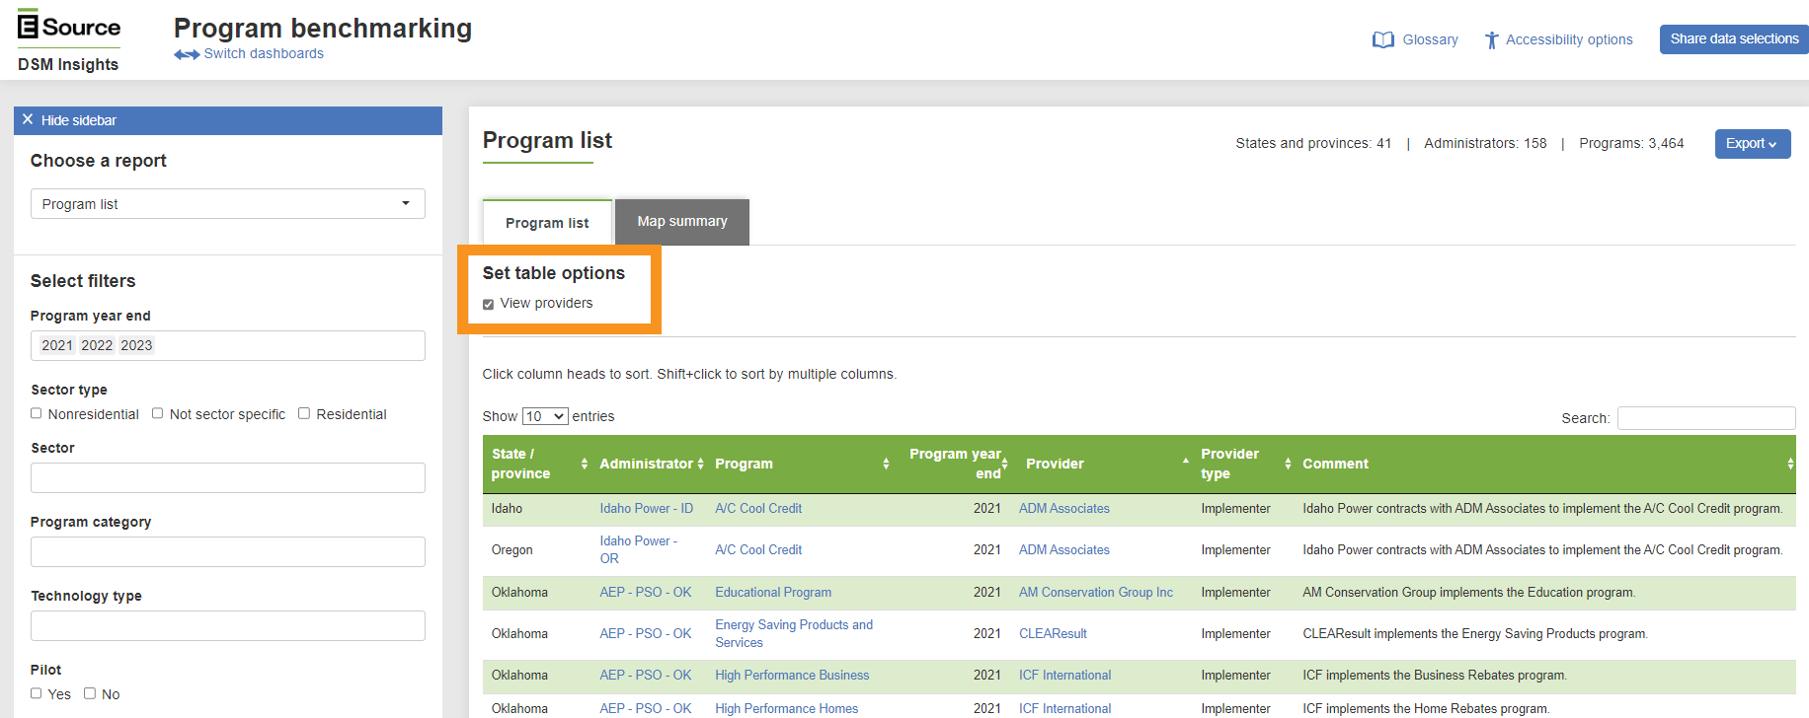The height and width of the screenshot is (718, 1809).
Task: Open Energy Saving Products and Services link
Action: [794, 634]
